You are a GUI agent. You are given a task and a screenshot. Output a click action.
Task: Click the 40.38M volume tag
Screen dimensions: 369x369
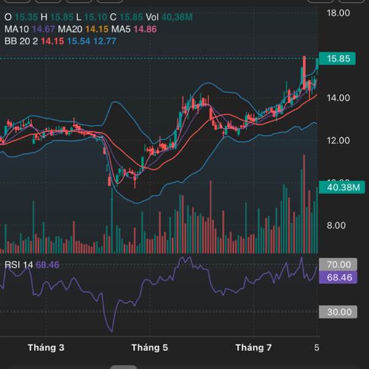342,188
